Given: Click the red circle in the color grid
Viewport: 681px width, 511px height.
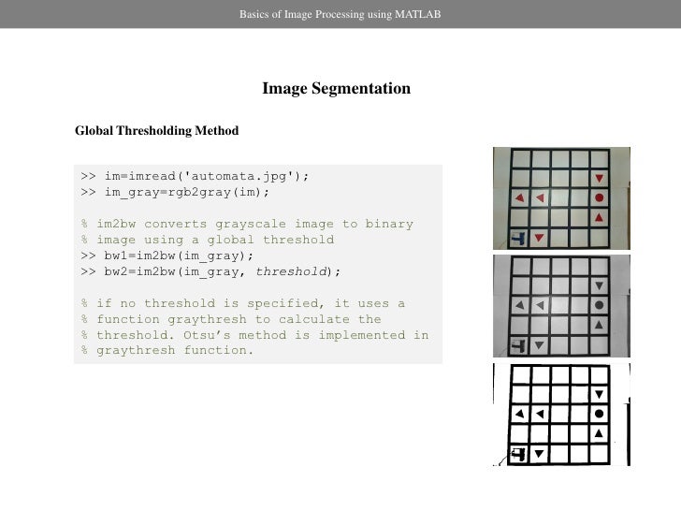Looking at the screenshot, I should (600, 197).
